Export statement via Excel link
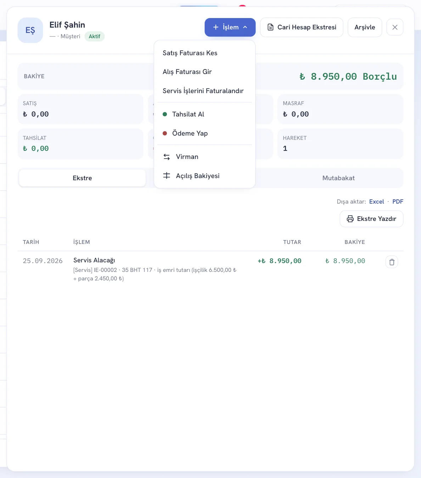This screenshot has width=421, height=478. (376, 201)
